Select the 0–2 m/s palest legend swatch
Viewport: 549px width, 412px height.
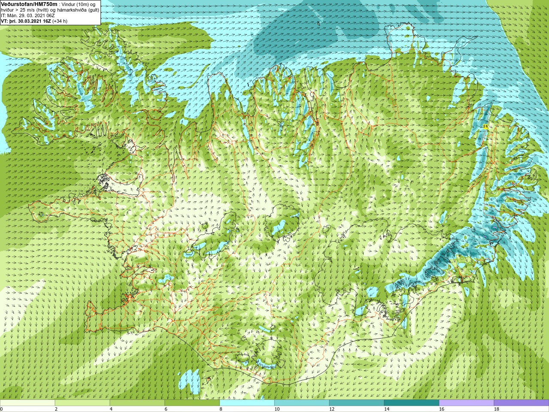(x=27, y=403)
